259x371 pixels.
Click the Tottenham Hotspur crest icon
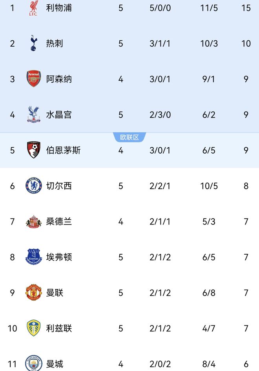point(33,43)
